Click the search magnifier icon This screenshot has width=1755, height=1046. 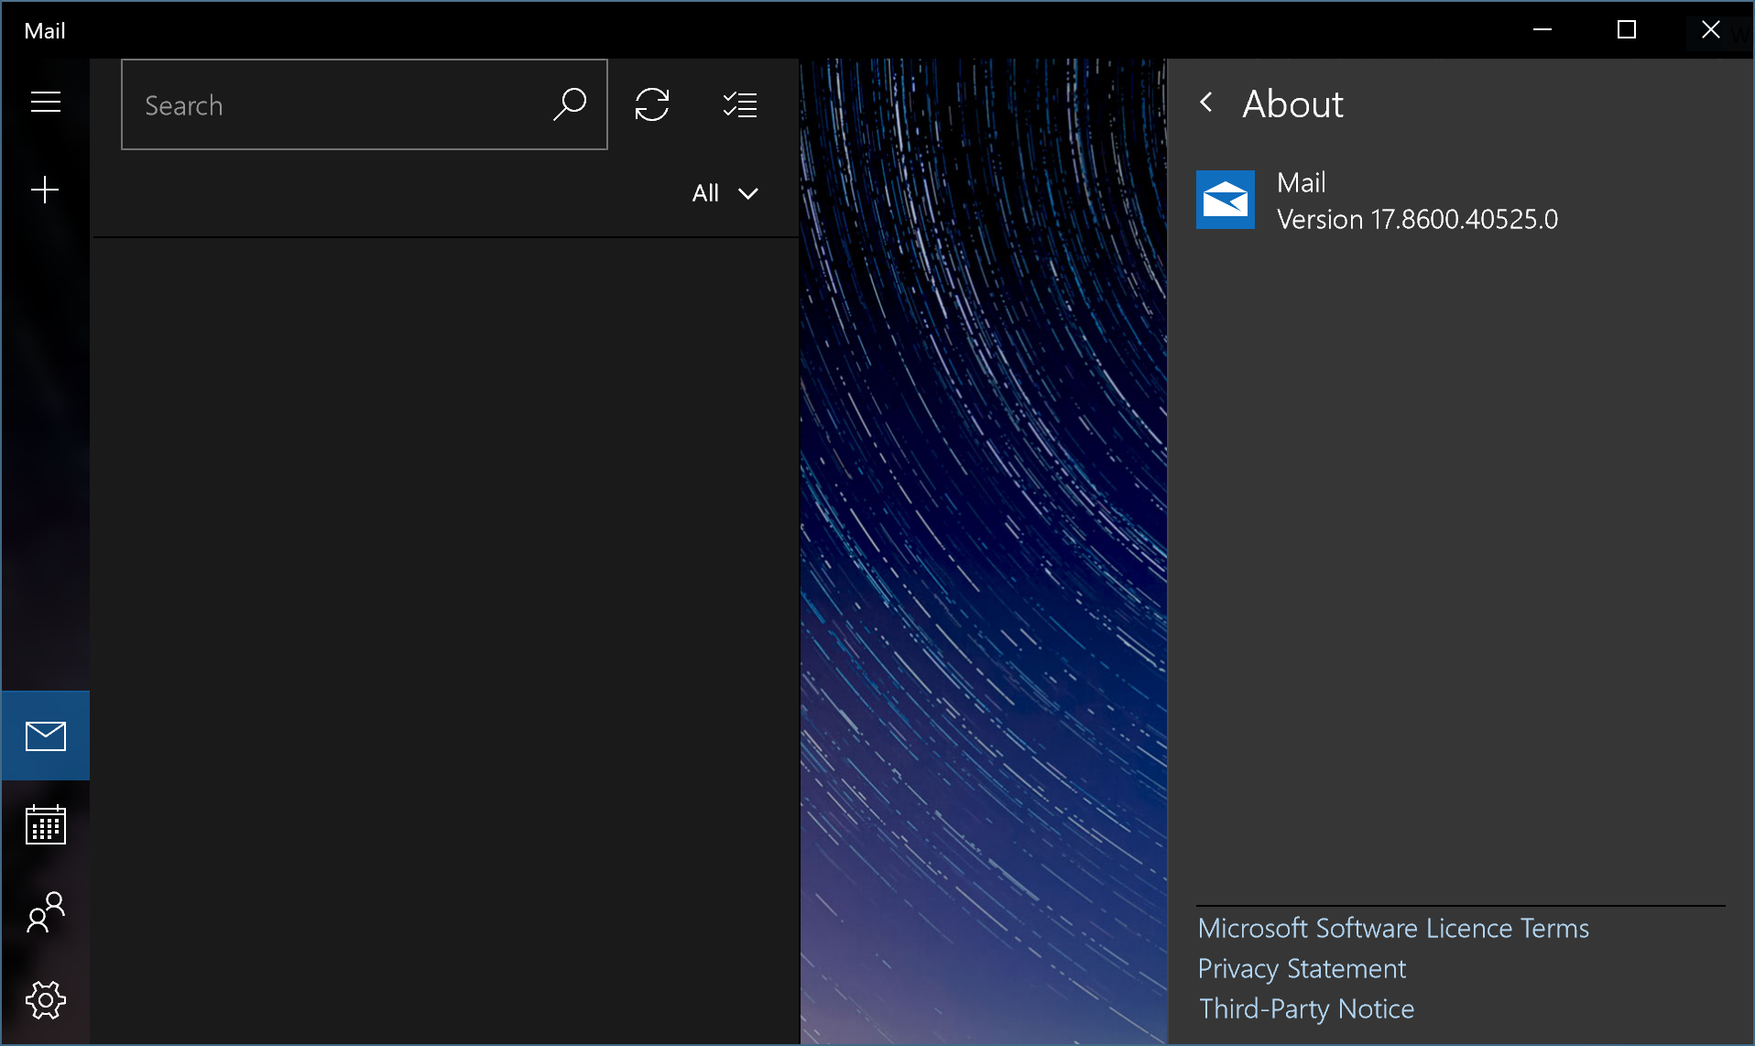tap(571, 104)
